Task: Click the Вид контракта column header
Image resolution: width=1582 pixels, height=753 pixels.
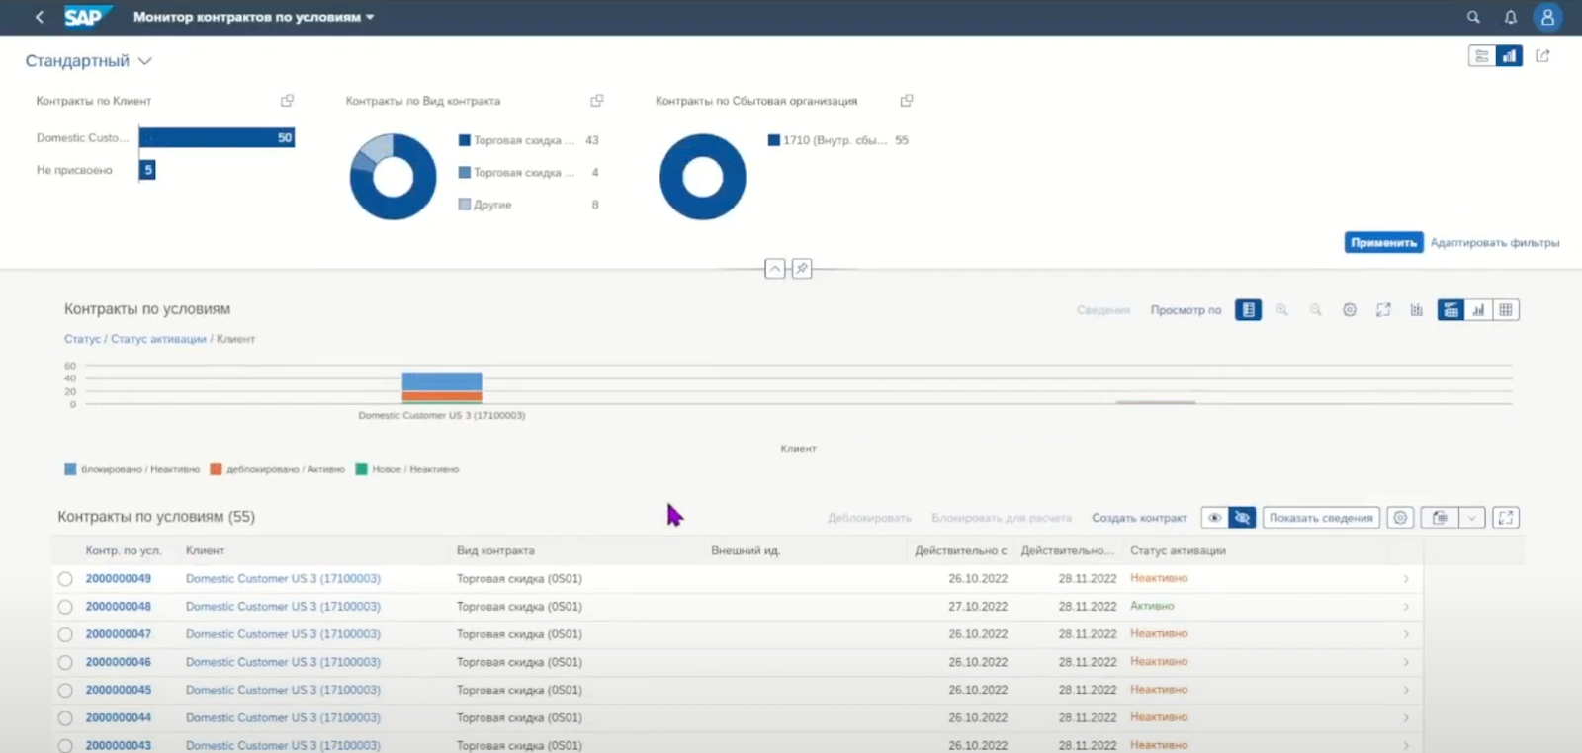Action: point(495,550)
